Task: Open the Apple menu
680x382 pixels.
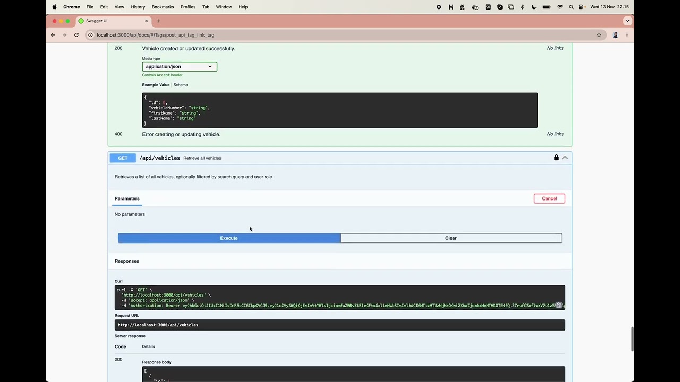Action: (54, 7)
